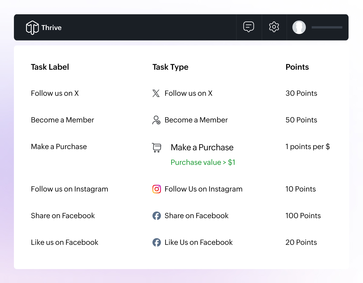The width and height of the screenshot is (363, 283).
Task: Select the shopping cart icon for Make a Purchase
Action: (156, 148)
